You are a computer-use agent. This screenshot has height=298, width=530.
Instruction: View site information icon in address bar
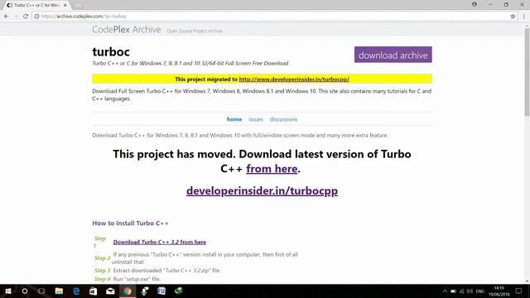point(36,17)
